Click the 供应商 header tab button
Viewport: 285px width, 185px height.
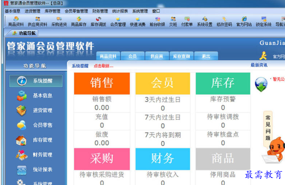157,56
